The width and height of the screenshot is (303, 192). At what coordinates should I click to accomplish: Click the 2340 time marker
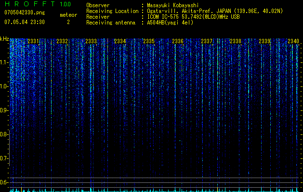coord(293,41)
